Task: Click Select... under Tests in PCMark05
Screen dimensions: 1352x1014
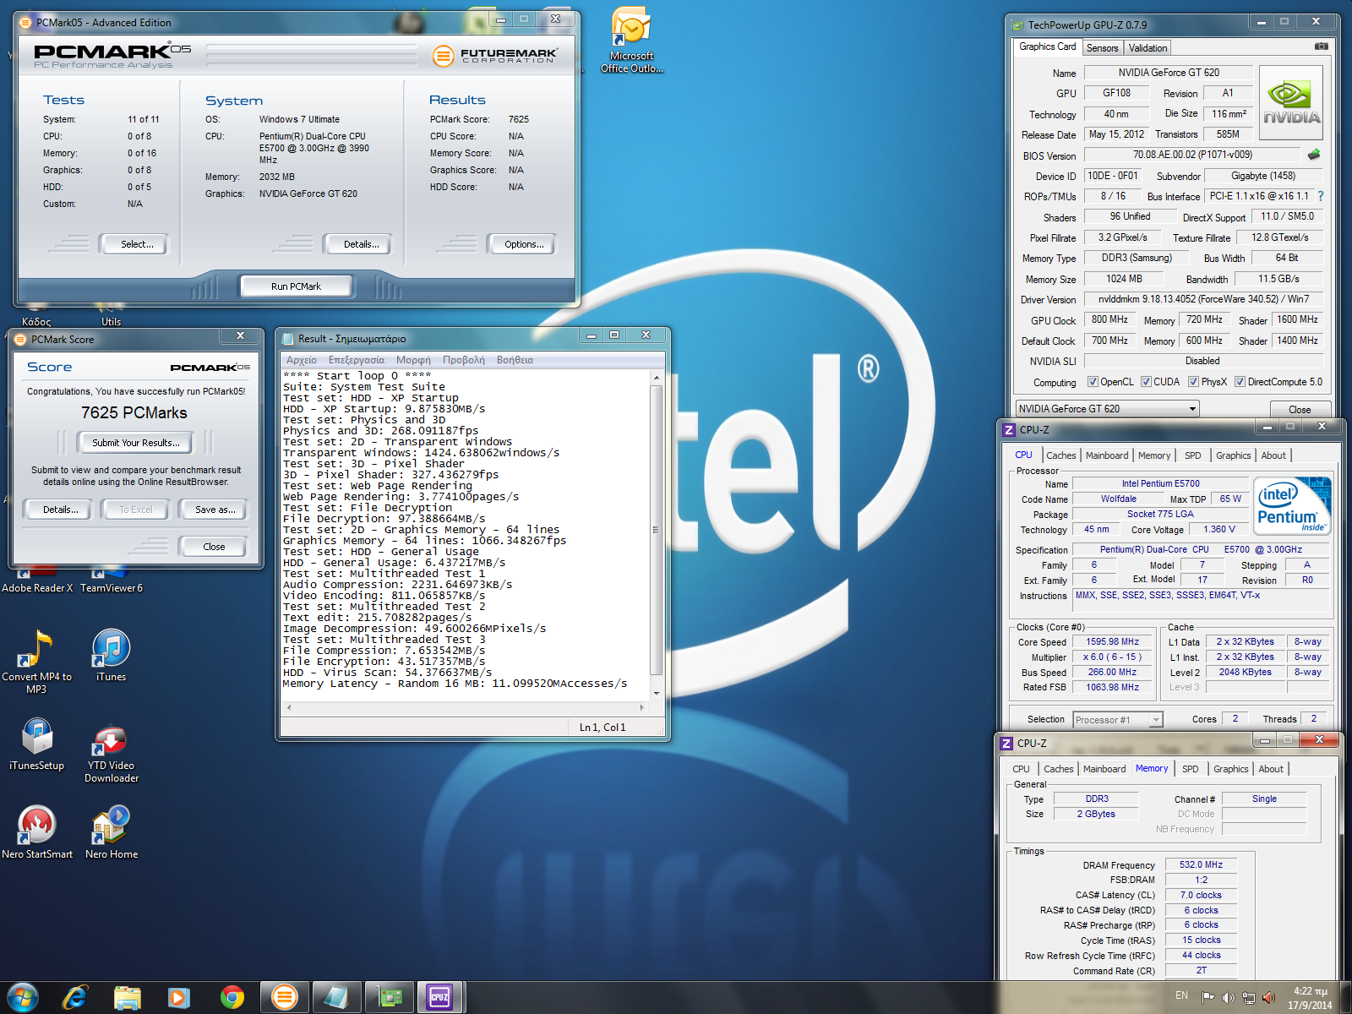Action: pos(134,244)
